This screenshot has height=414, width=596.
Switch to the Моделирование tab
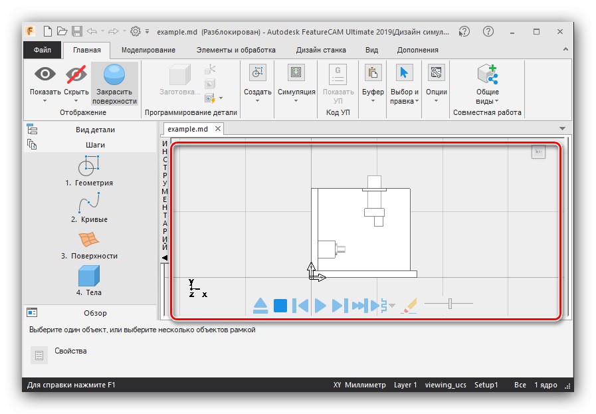(x=148, y=50)
